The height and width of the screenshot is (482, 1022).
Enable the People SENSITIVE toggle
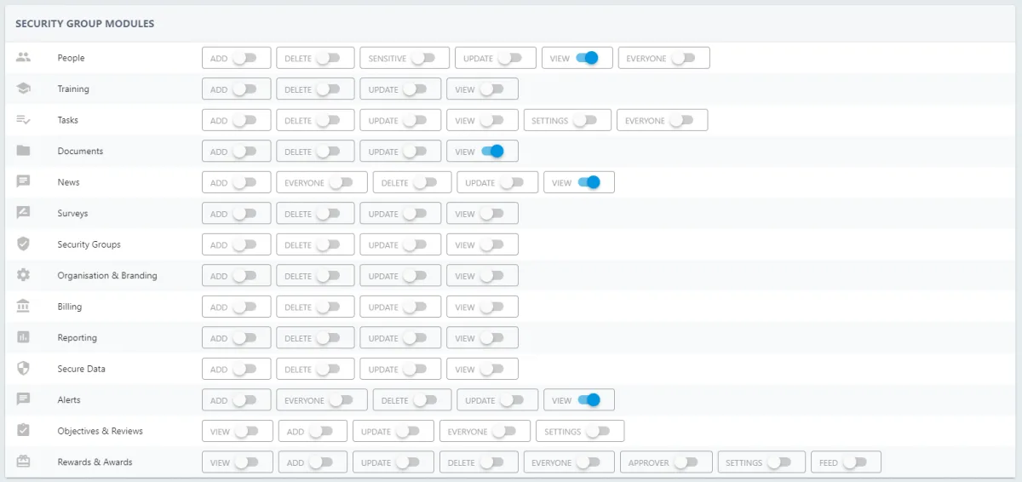(x=423, y=58)
